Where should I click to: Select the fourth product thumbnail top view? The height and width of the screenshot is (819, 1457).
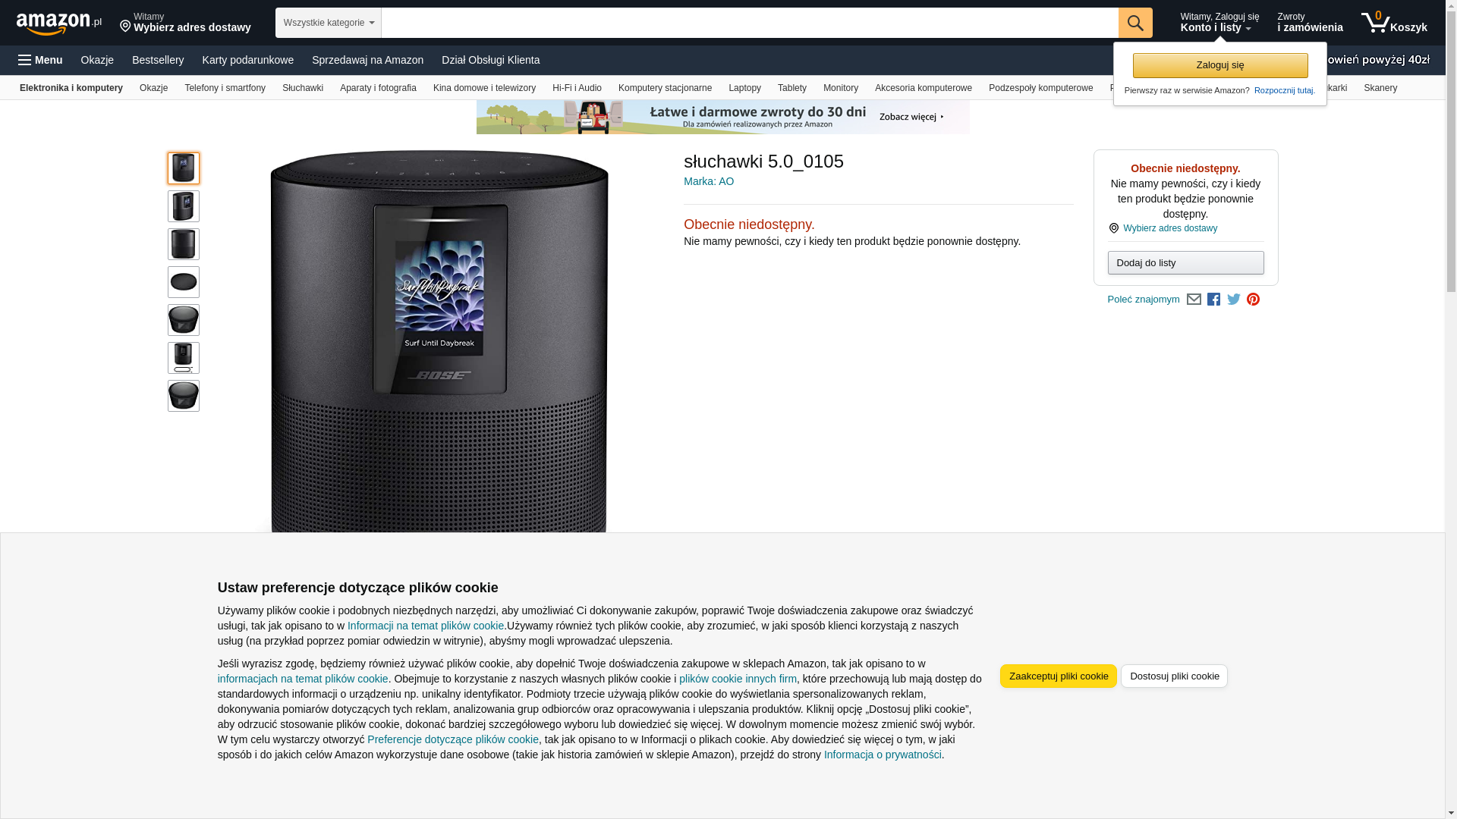[184, 282]
